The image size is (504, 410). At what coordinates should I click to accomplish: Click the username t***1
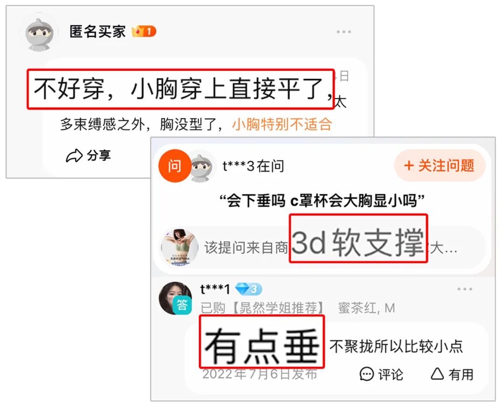[215, 289]
